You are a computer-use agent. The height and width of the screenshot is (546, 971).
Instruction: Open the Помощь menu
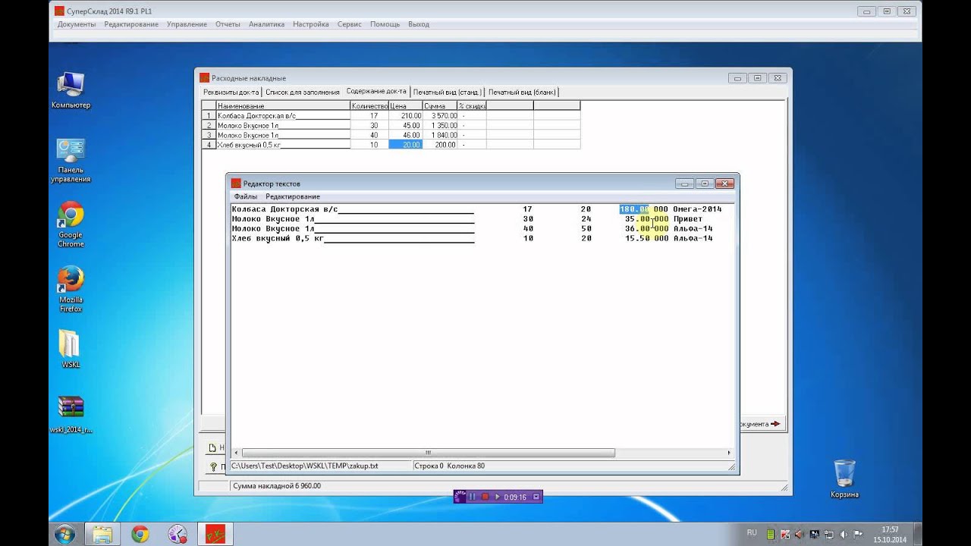tap(385, 24)
